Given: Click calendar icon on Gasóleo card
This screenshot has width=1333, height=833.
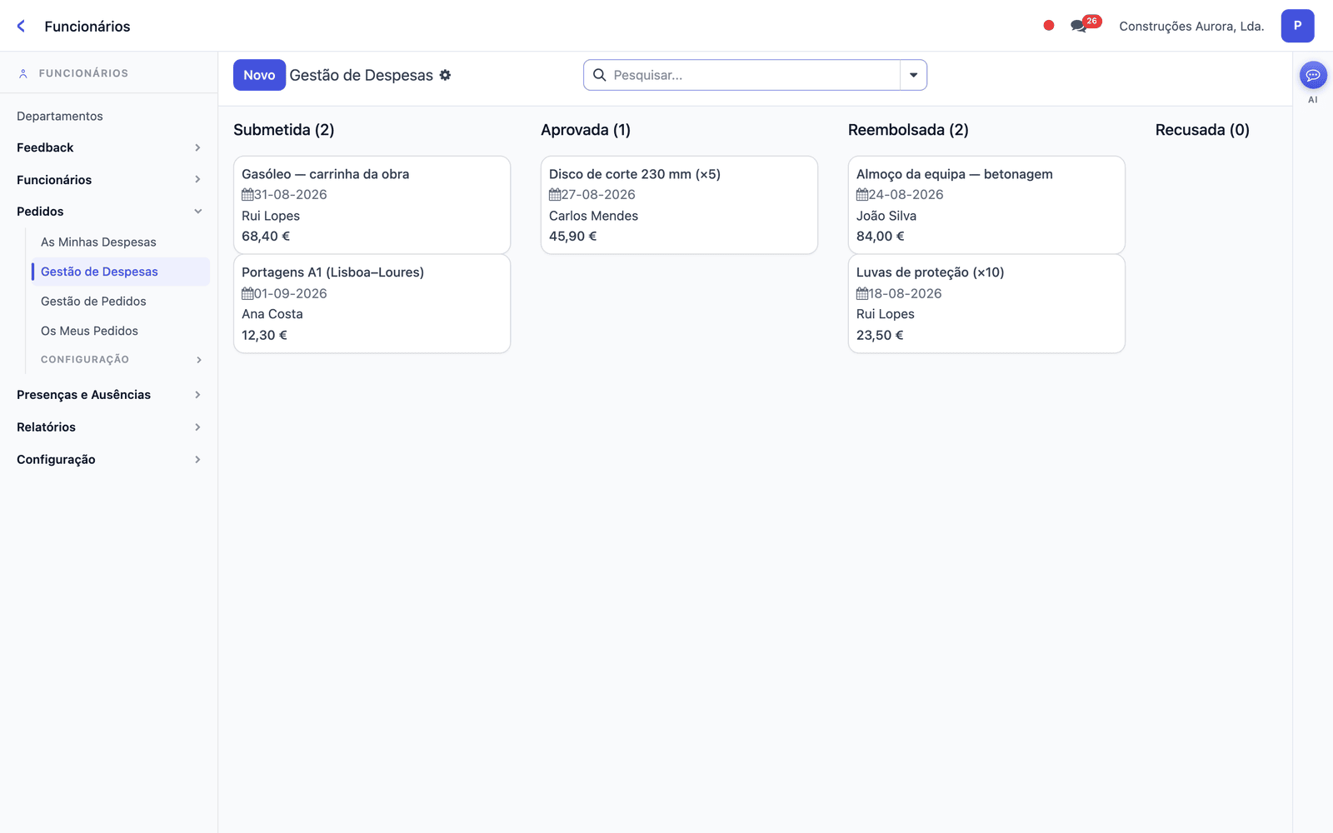Looking at the screenshot, I should (x=247, y=195).
